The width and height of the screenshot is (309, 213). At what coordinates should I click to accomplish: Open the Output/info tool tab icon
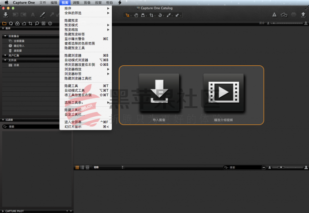pyautogui.click(x=50, y=24)
